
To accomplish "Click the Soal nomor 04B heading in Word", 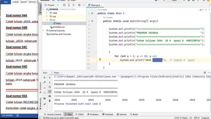I will [x=16, y=27].
